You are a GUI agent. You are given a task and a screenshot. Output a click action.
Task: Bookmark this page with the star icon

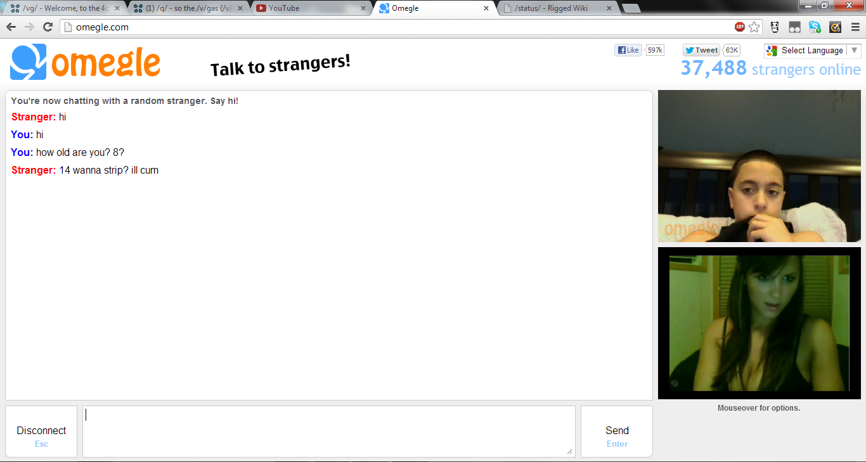pyautogui.click(x=754, y=27)
